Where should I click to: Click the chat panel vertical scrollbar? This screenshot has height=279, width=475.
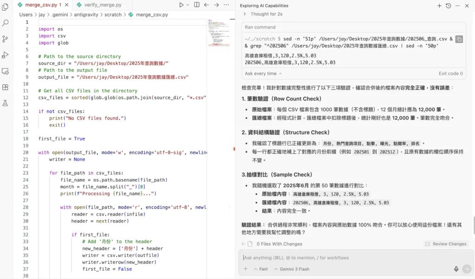coord(474,225)
